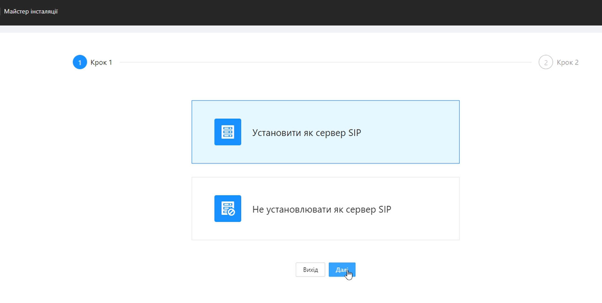Click the crossed-out server icon in second option

click(x=227, y=209)
